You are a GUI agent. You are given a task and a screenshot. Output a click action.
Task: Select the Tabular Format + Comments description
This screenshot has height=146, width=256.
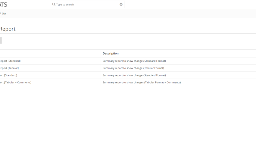pos(142,82)
